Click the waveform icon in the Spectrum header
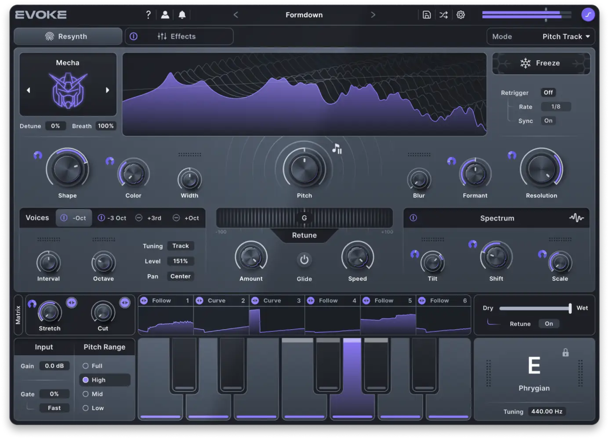This screenshot has width=609, height=439. pyautogui.click(x=576, y=218)
